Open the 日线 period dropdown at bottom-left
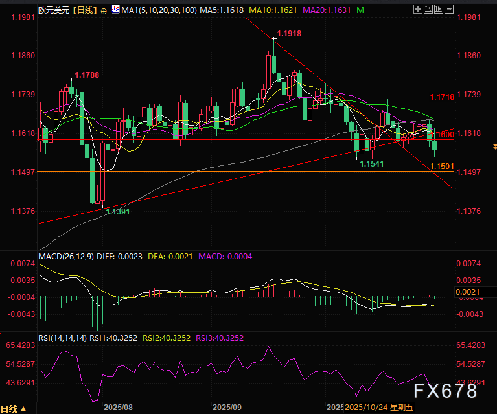Image resolution: width=497 pixels, height=414 pixels. [14, 409]
